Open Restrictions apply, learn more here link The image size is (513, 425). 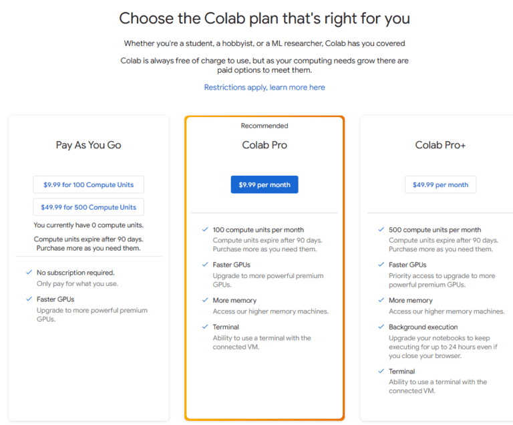[x=265, y=88]
